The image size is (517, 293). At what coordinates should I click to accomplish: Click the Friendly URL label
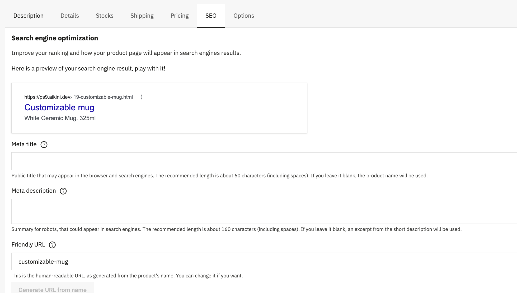tap(28, 245)
